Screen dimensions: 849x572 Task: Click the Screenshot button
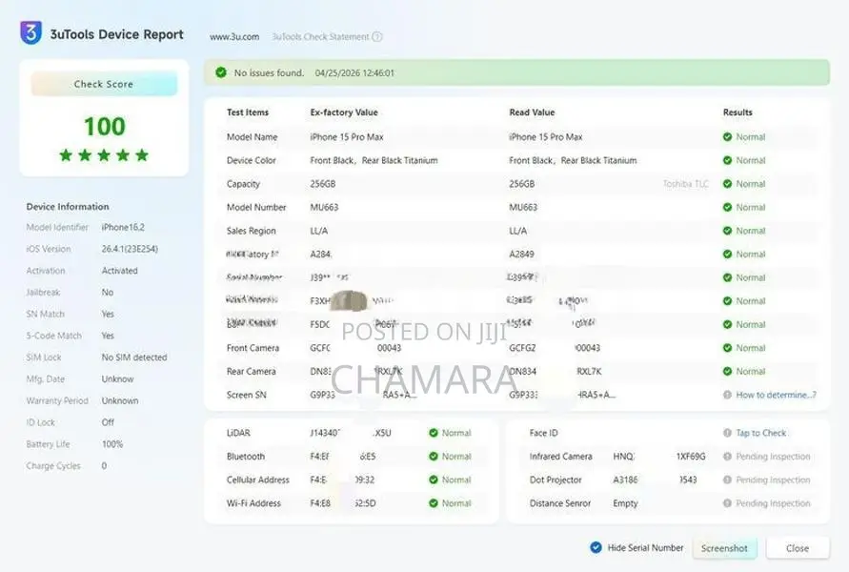pyautogui.click(x=724, y=548)
